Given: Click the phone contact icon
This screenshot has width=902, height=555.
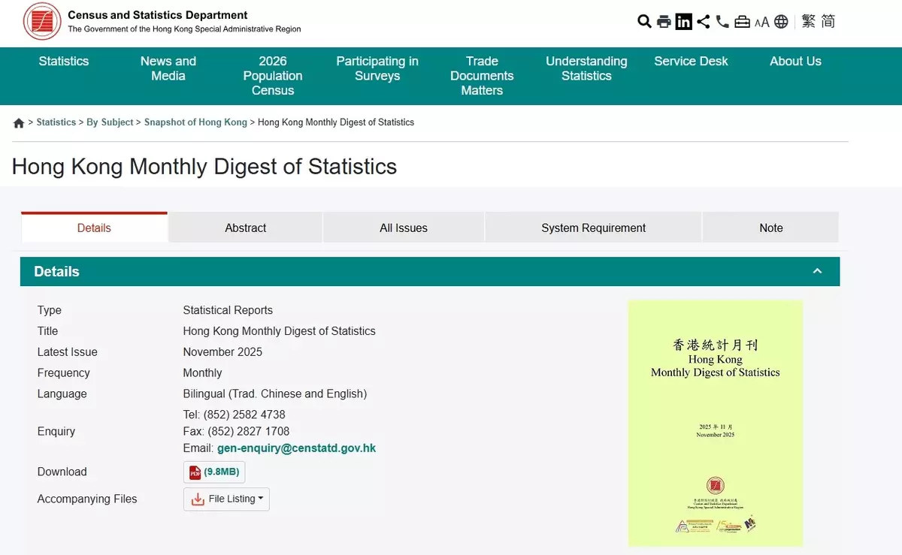Looking at the screenshot, I should tap(722, 22).
